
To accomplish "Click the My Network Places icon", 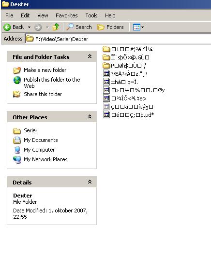I will (x=17, y=160).
